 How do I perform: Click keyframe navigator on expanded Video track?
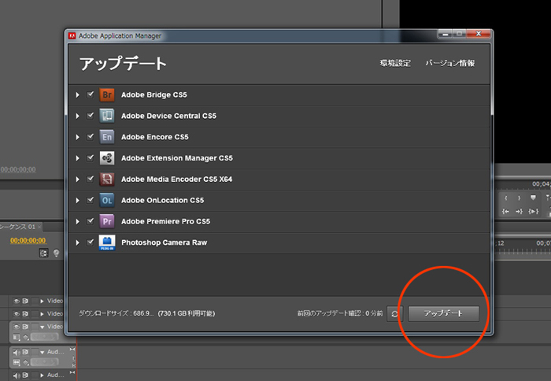[x=44, y=337]
